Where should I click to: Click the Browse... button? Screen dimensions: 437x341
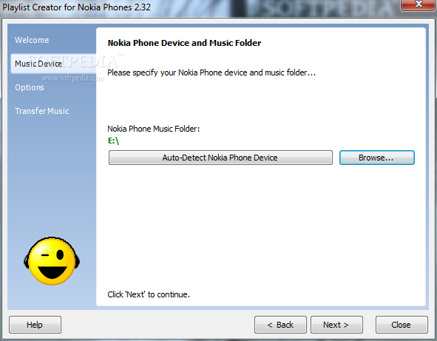tap(377, 158)
